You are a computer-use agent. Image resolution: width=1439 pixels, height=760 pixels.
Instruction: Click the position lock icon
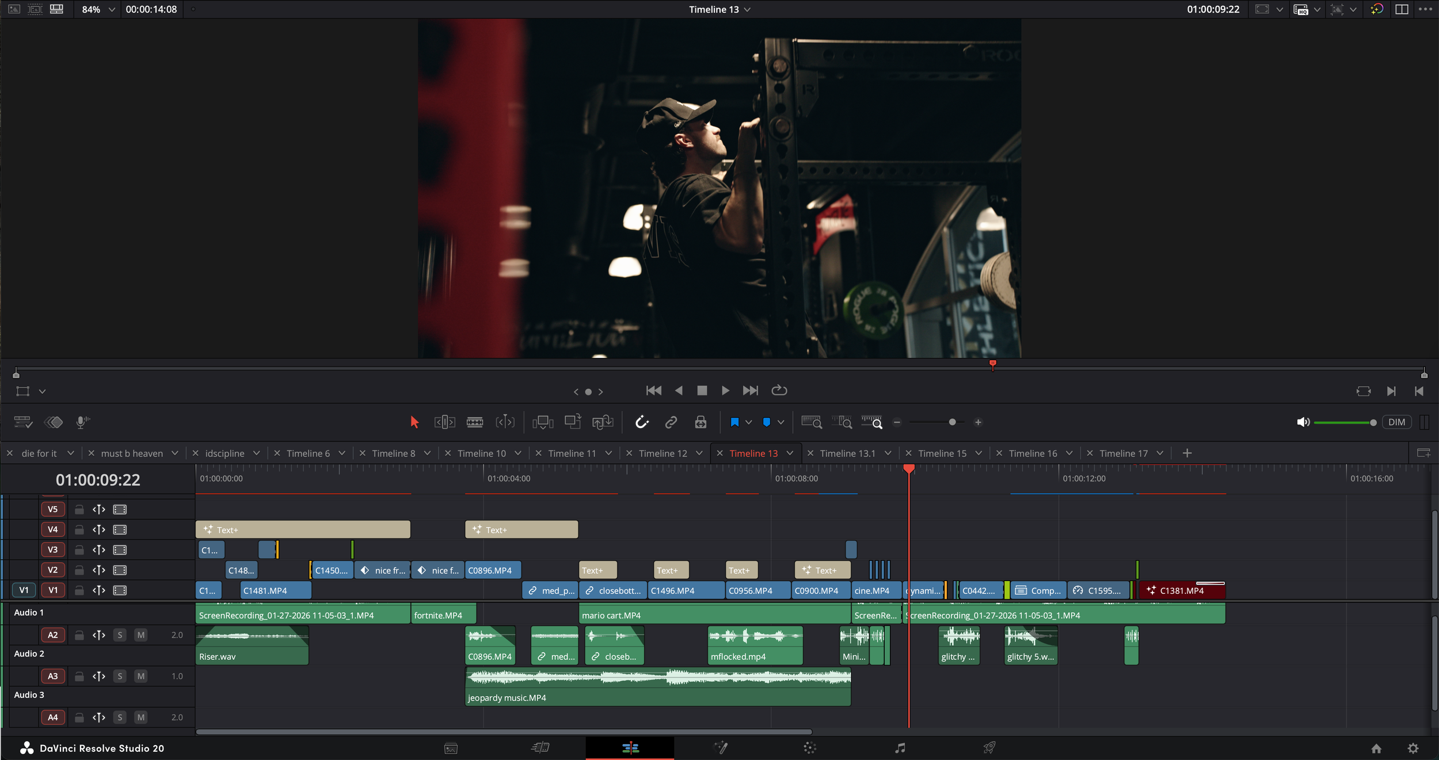click(x=701, y=422)
